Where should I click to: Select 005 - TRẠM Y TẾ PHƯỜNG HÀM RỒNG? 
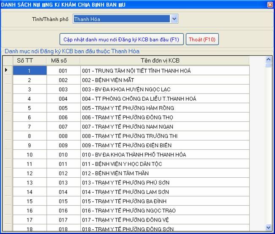click(165, 108)
